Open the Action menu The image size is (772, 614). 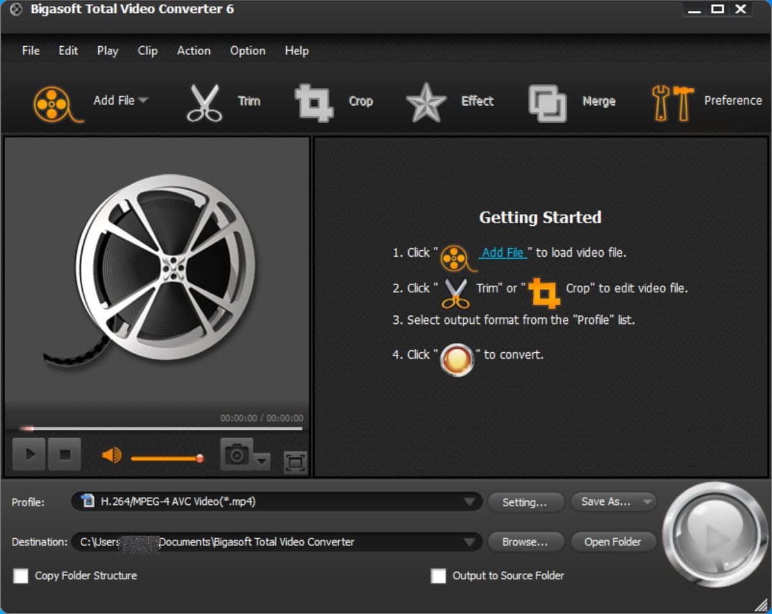point(193,51)
